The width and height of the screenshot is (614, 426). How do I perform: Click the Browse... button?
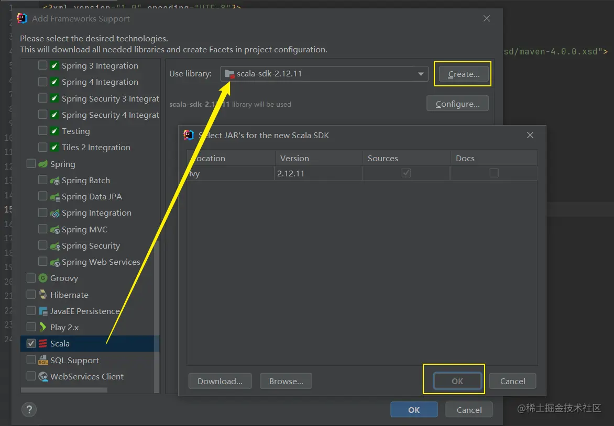(x=286, y=381)
